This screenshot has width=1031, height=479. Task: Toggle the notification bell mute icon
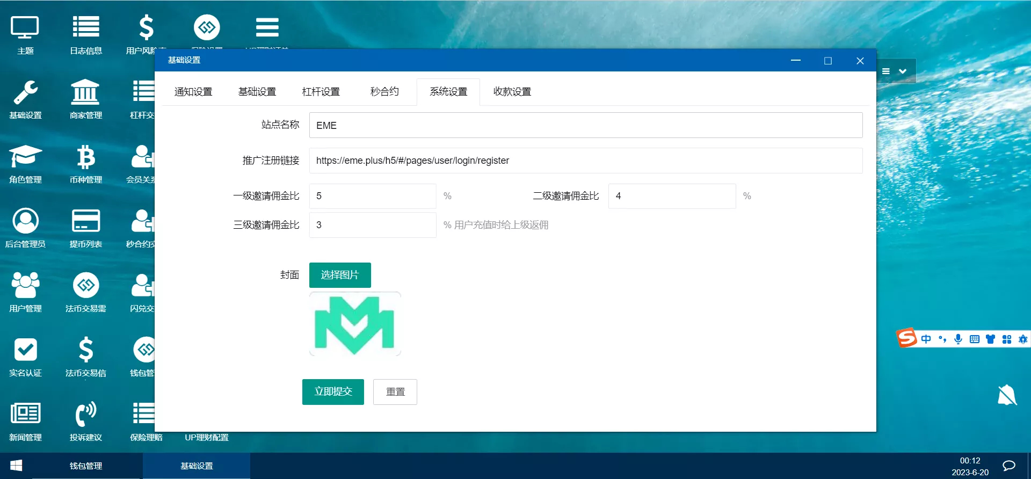point(1007,396)
